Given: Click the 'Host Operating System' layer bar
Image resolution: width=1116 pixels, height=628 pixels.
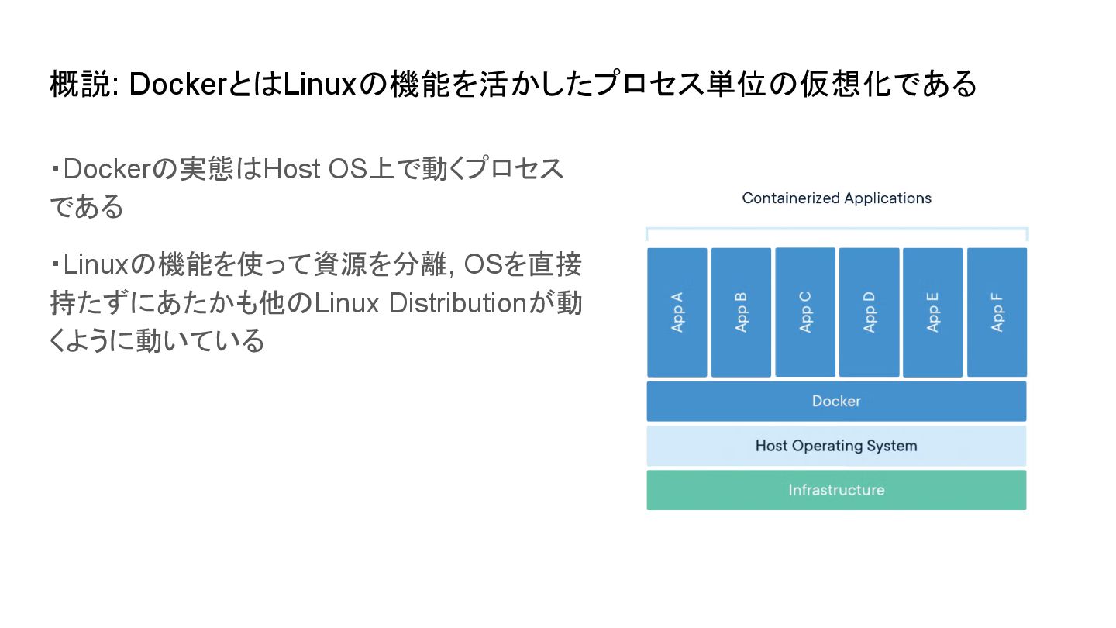Looking at the screenshot, I should click(836, 446).
